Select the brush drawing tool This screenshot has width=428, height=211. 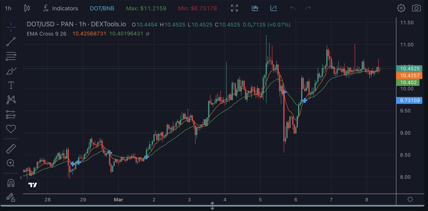tap(11, 71)
